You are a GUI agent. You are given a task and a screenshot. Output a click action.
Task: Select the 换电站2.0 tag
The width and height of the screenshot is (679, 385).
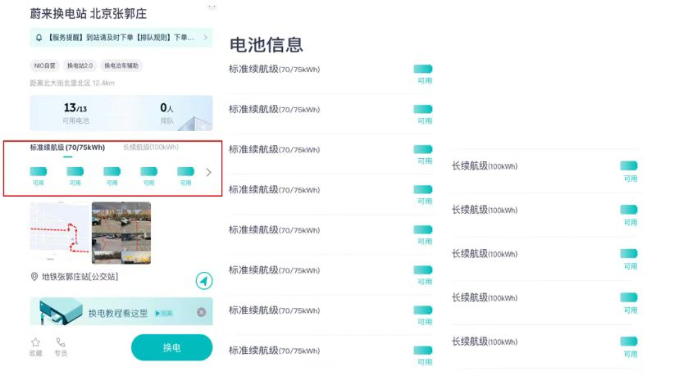point(80,66)
